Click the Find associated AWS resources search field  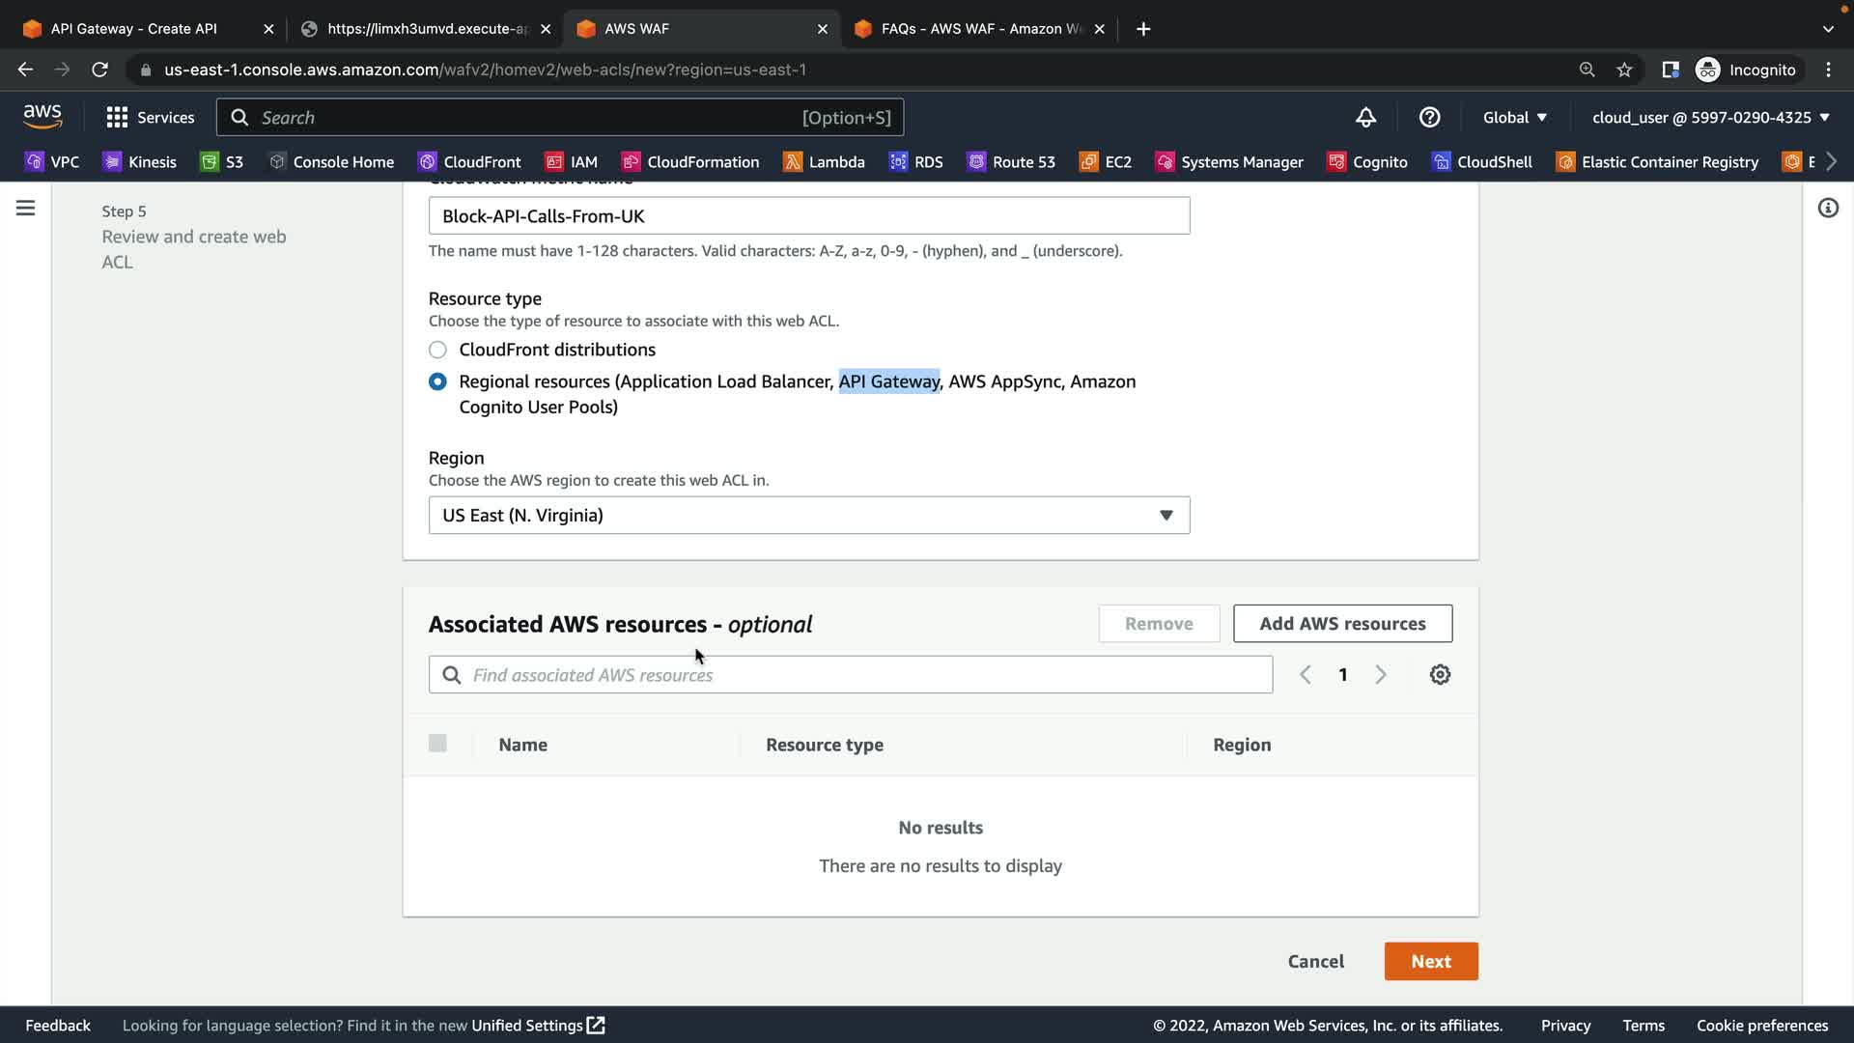pos(850,675)
